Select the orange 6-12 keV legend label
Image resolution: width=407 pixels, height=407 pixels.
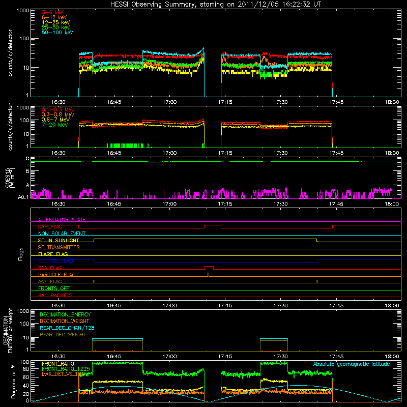[x=54, y=17]
